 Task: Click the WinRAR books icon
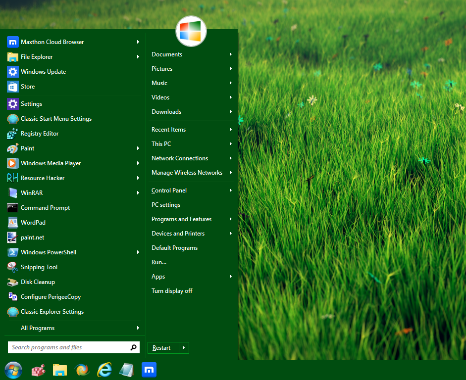13,193
